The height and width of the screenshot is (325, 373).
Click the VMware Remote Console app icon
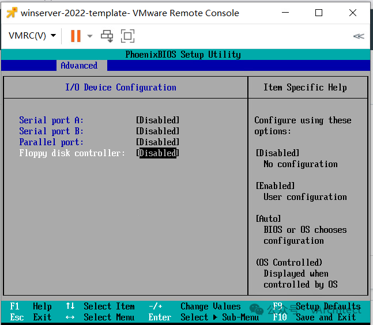pyautogui.click(x=12, y=13)
